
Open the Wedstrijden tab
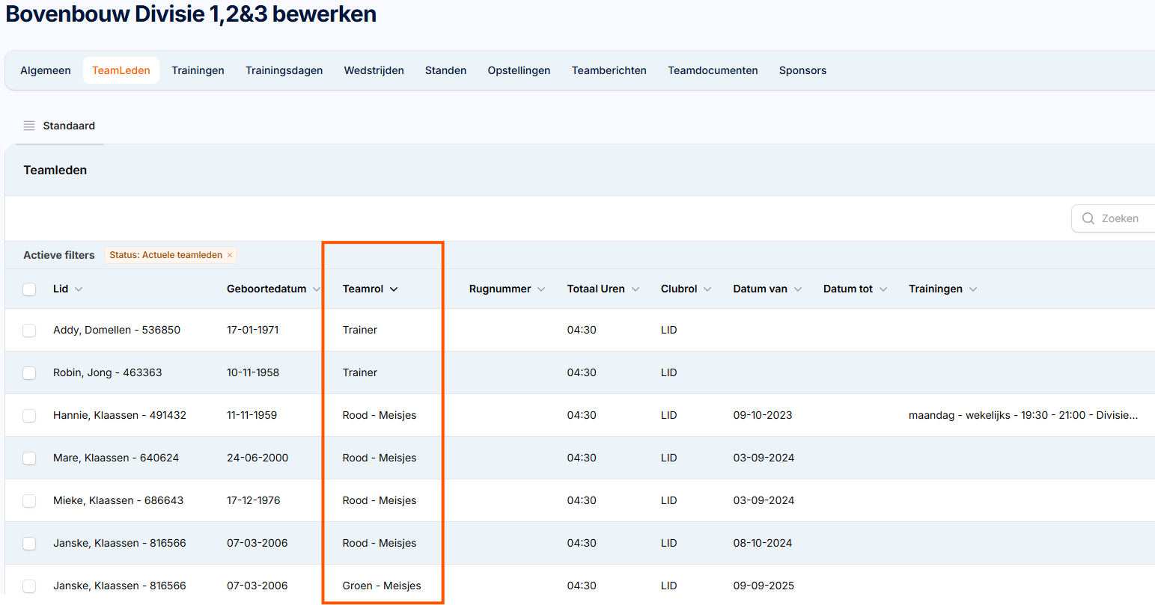(x=374, y=70)
